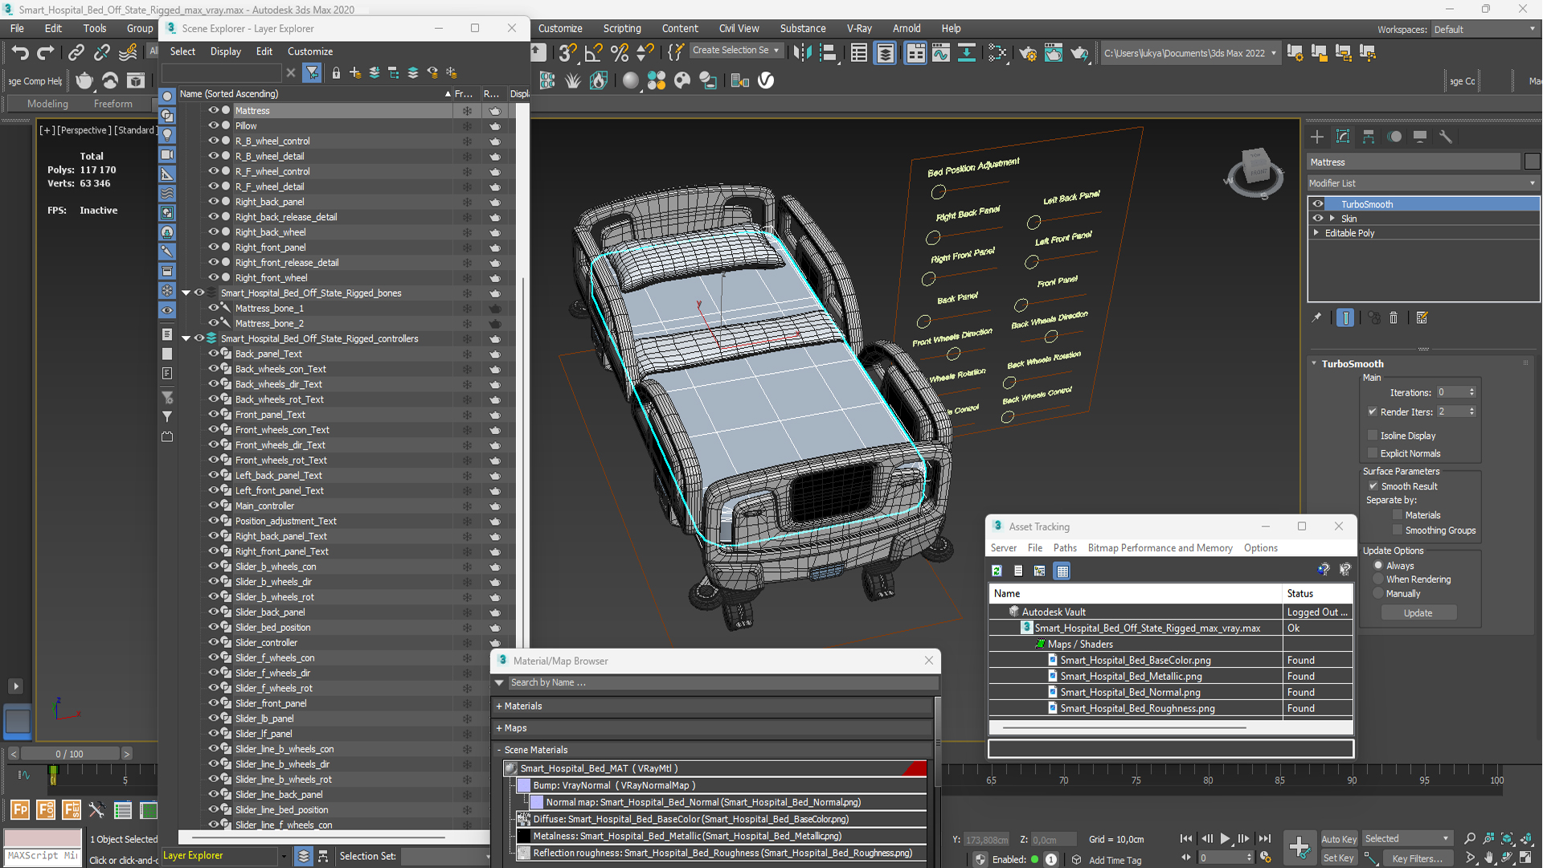
Task: Click the Mirror tool icon
Action: point(802,53)
